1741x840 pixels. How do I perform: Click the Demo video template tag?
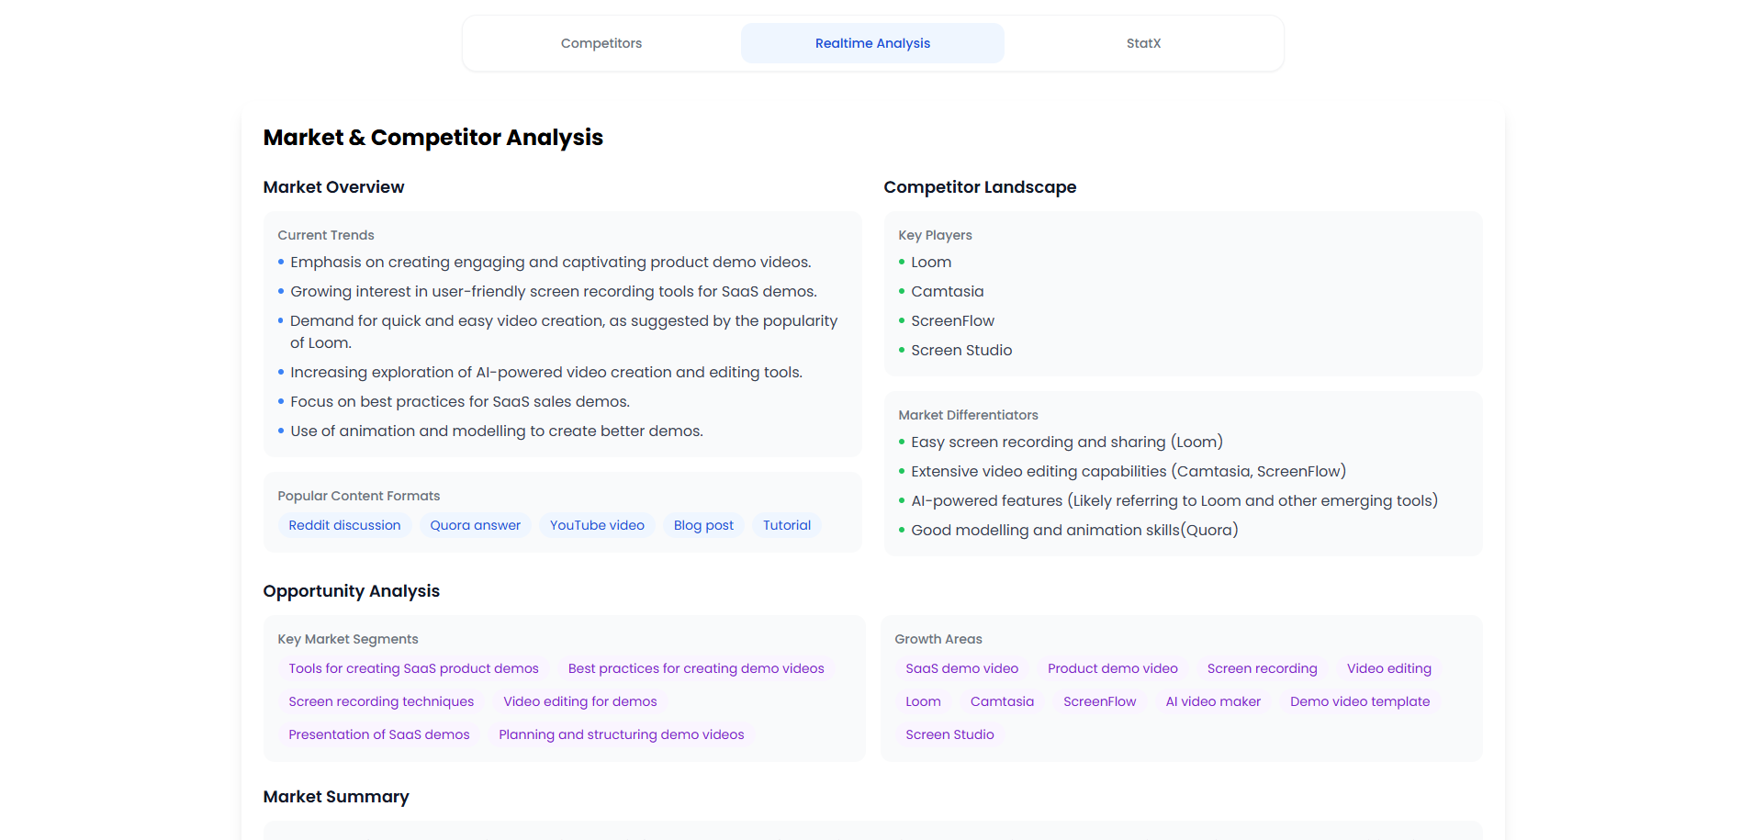(x=1360, y=701)
